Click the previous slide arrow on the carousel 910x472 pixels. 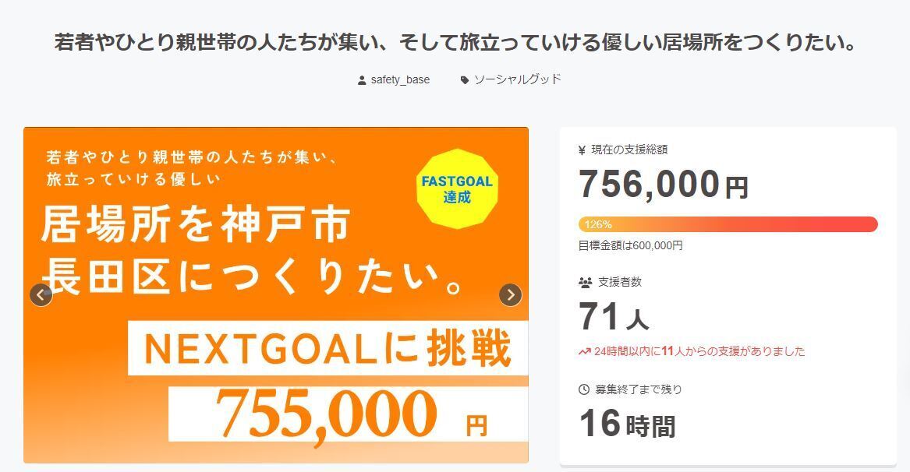41,295
